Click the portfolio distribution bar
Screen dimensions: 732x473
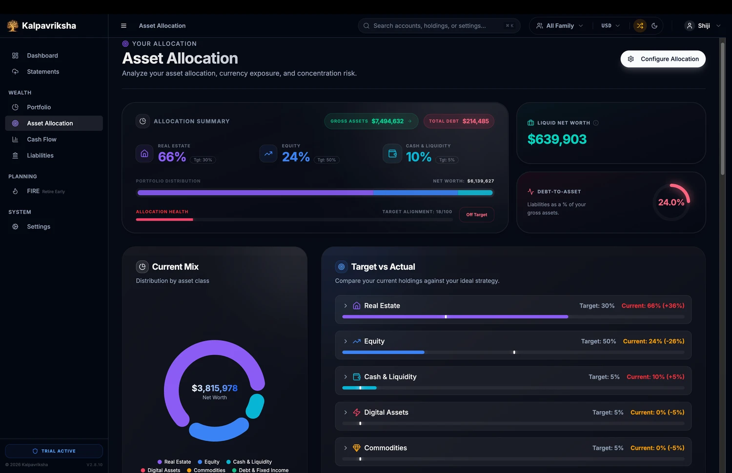(x=315, y=193)
